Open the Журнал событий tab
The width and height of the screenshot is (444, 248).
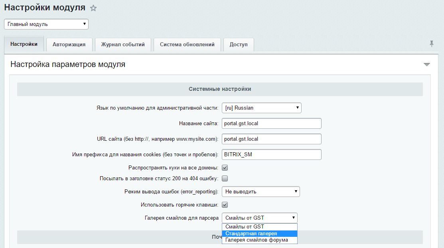click(123, 45)
